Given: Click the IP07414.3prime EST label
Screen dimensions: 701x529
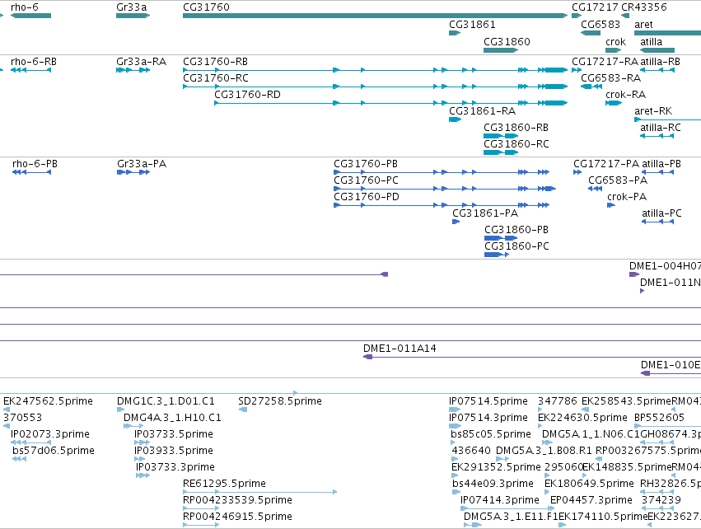Looking at the screenshot, I should 500,501.
